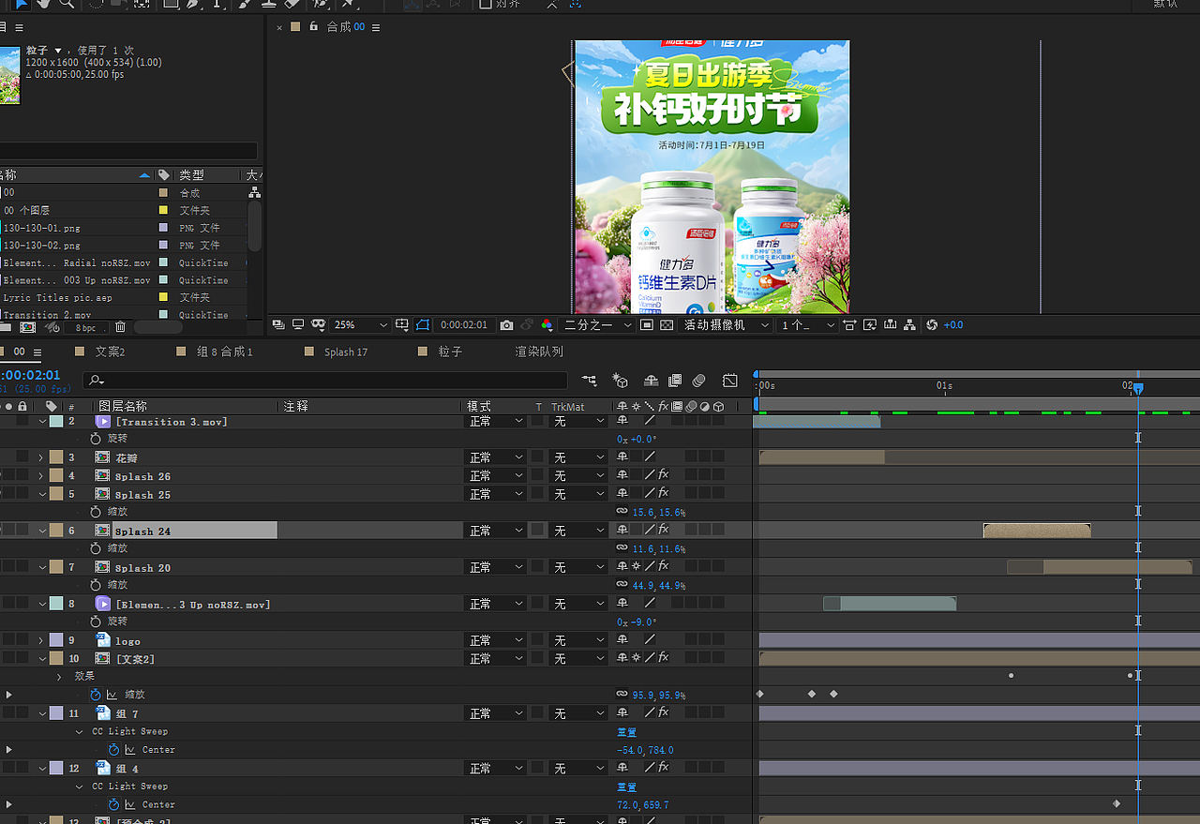Screen dimensions: 1200x824
Task: Open the timeline button in viewer footer
Action: [890, 325]
